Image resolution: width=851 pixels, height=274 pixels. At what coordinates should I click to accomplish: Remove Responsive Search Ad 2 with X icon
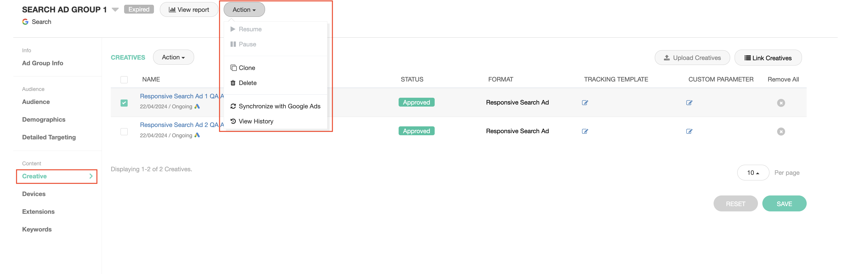pyautogui.click(x=781, y=132)
